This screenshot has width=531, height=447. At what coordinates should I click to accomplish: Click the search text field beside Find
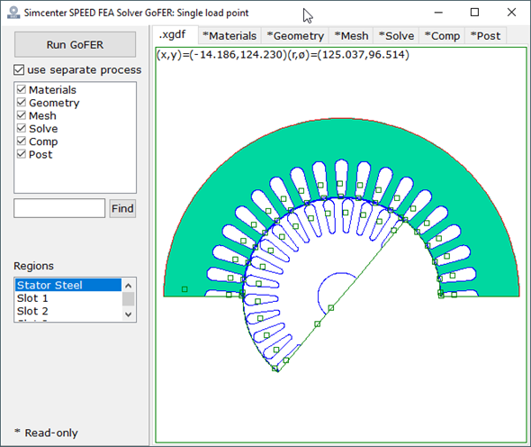click(x=59, y=208)
